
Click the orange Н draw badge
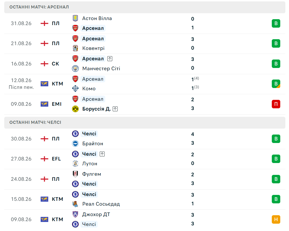click(276, 219)
